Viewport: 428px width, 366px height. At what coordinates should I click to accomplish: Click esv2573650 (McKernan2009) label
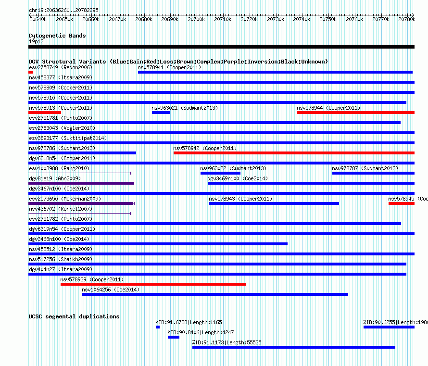coord(65,199)
